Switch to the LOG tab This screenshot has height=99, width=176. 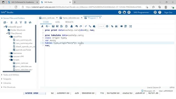tap(57, 22)
